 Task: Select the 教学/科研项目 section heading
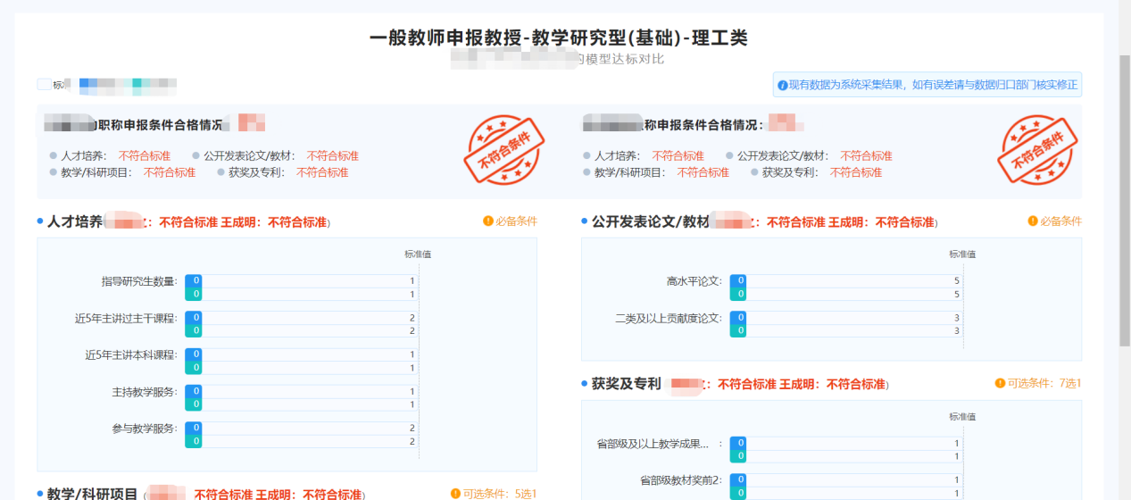tap(92, 494)
